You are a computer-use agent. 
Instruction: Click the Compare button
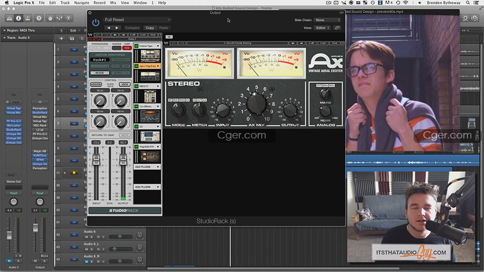coord(132,28)
